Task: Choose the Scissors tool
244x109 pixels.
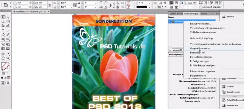Action: [x=3, y=45]
